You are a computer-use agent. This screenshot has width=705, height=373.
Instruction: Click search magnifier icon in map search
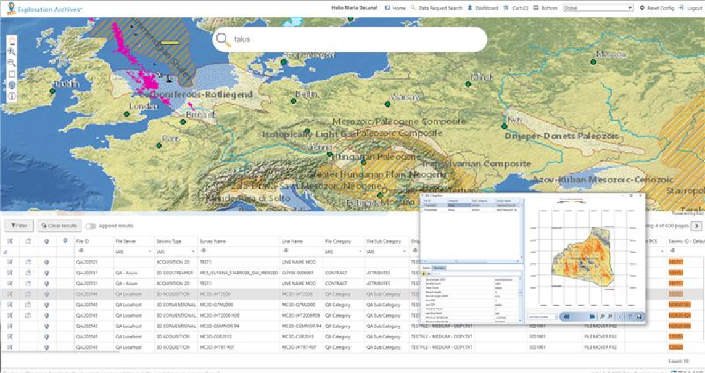tap(223, 39)
